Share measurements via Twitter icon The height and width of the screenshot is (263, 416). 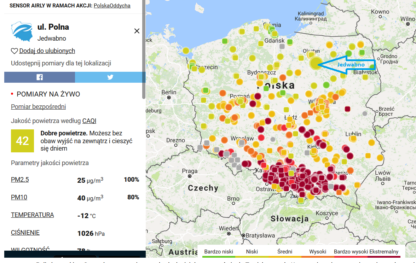click(110, 77)
